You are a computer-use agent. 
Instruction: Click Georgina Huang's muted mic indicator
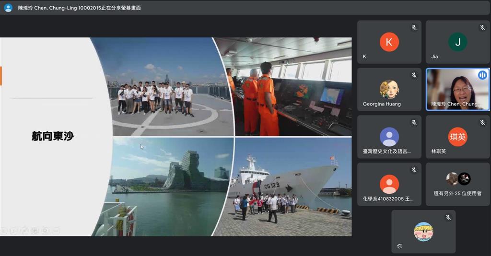[x=414, y=75]
